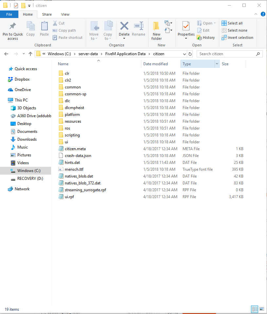Expand the Open button dropdown arrow

coord(215,23)
